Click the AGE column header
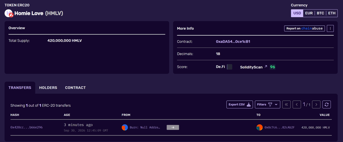Screen dimensions: 343x142 pos(67,115)
